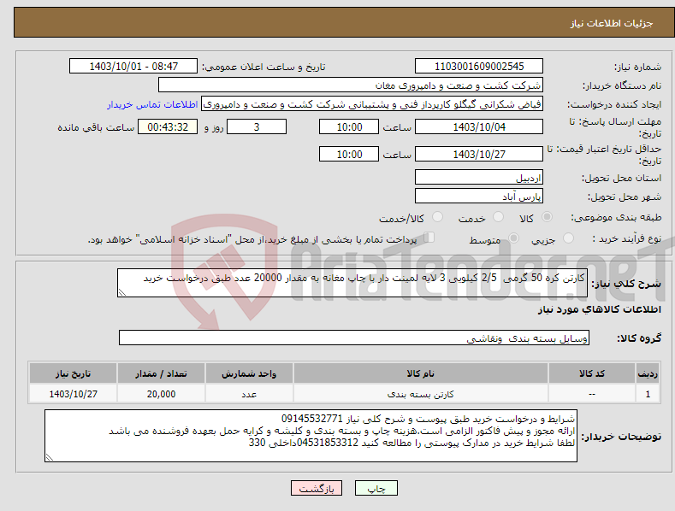This screenshot has height=511, width=675.
Task: Click the تعداد / مقدار column header
Action: [161, 373]
